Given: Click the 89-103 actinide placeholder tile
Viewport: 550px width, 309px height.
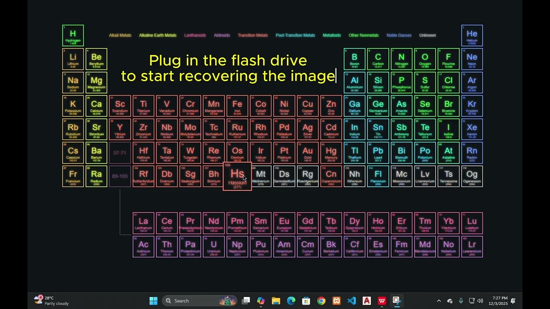Looking at the screenshot, I should coord(120,176).
